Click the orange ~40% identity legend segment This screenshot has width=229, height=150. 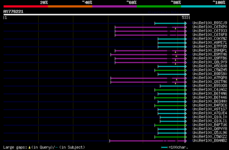click(x=70, y=6)
